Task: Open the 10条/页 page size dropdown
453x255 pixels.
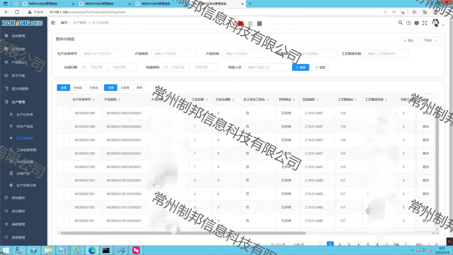Action: point(300,244)
